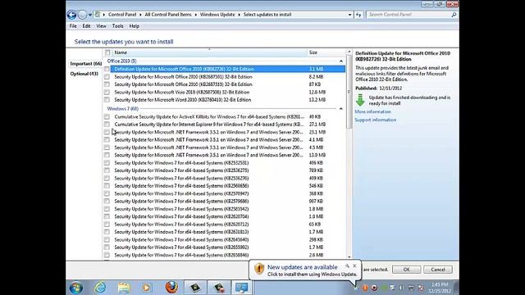Expand breadcrumb arrow after All Control Panel Items

click(x=196, y=15)
